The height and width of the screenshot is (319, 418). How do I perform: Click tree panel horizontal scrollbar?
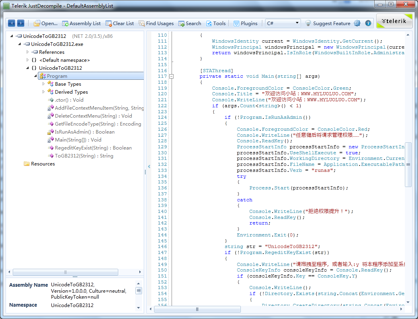(x=65, y=272)
